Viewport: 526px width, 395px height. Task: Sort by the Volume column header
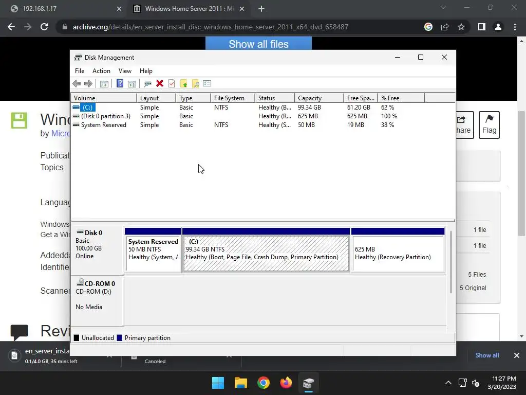[x=104, y=98]
